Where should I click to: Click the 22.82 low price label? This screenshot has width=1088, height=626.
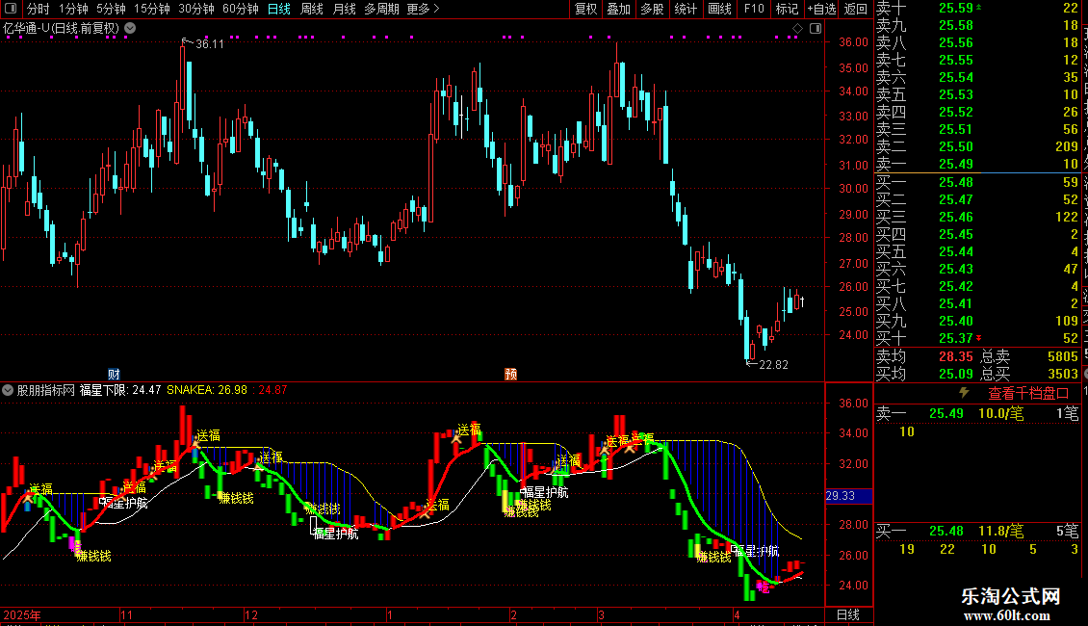(774, 365)
